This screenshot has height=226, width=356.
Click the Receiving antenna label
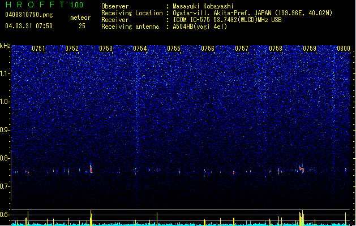[x=130, y=27]
